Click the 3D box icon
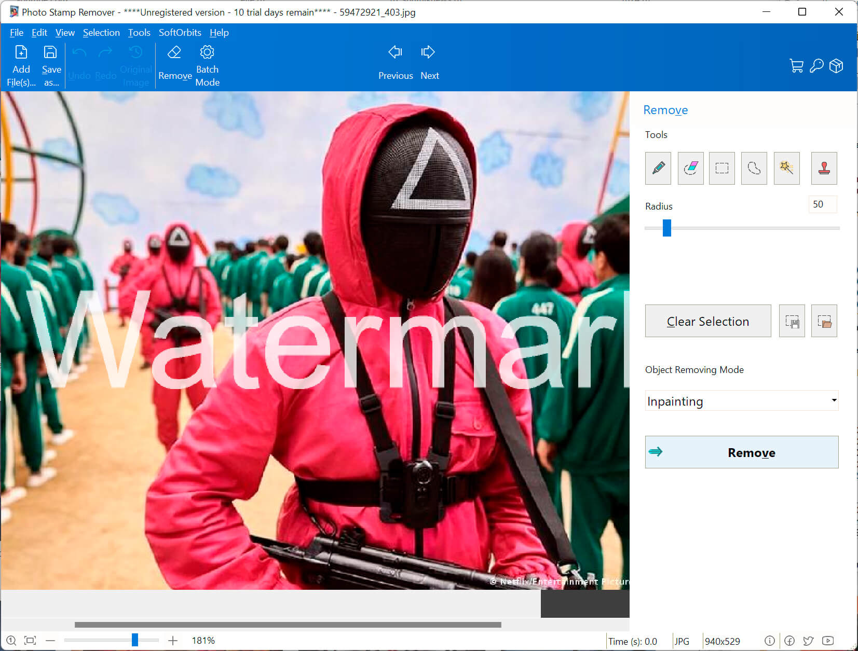858x651 pixels. click(x=836, y=66)
